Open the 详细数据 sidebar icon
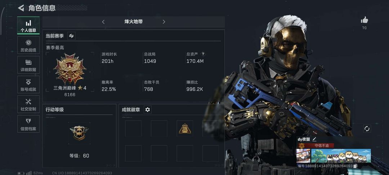 (x=28, y=65)
